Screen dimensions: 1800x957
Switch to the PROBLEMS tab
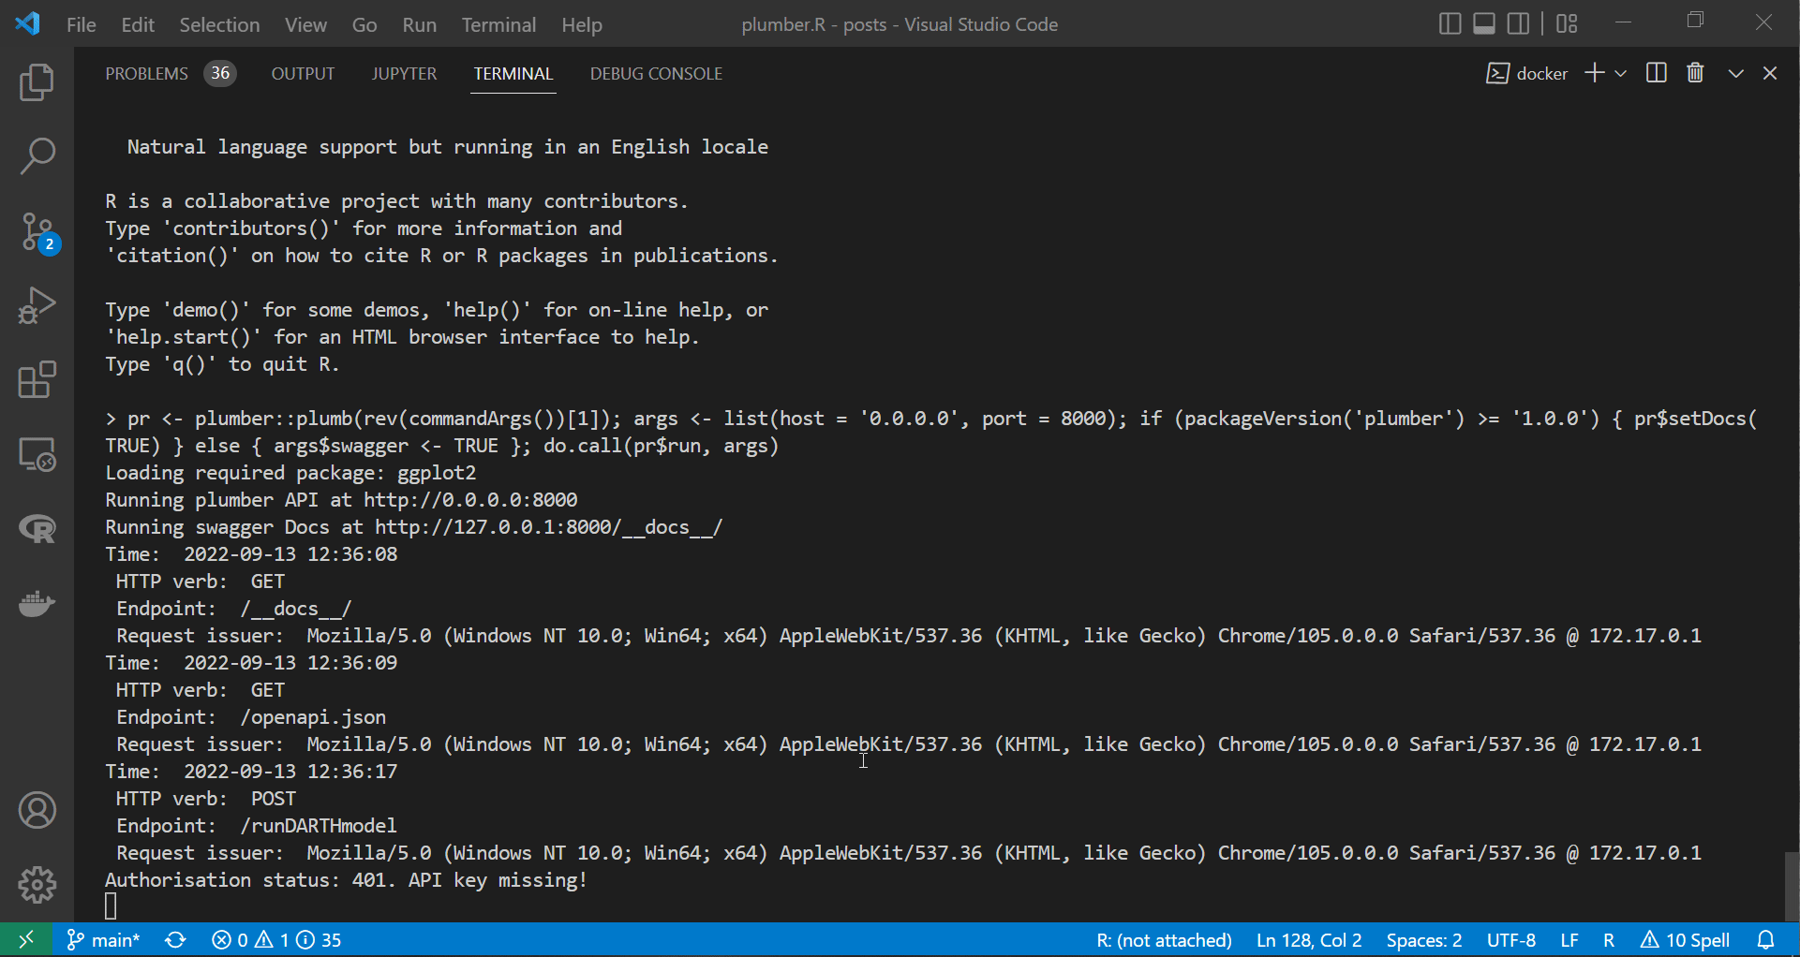[146, 74]
